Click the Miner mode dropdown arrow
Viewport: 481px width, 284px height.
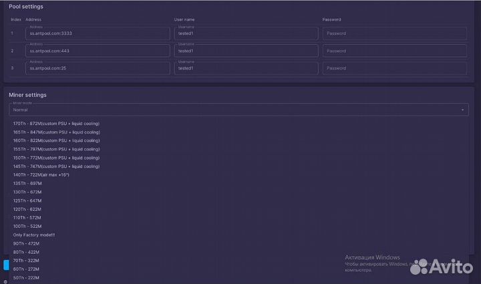point(462,110)
